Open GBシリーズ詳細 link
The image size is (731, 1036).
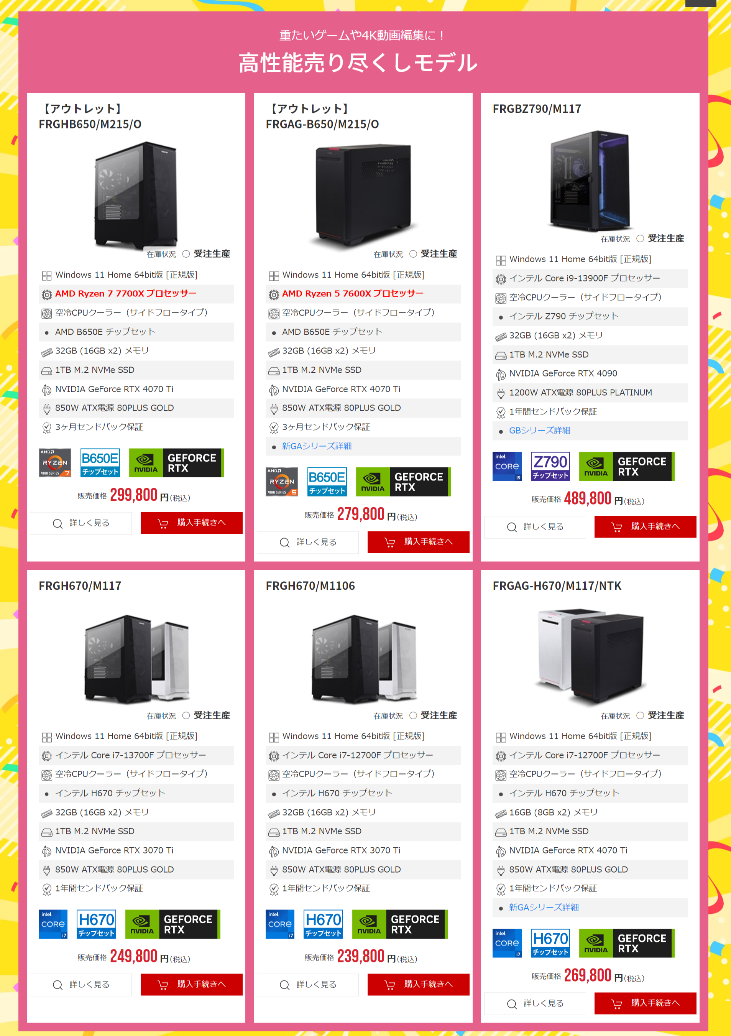(540, 431)
